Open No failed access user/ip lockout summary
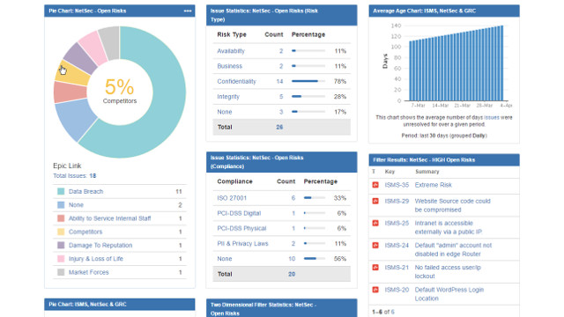The height and width of the screenshot is (317, 564). [x=448, y=272]
